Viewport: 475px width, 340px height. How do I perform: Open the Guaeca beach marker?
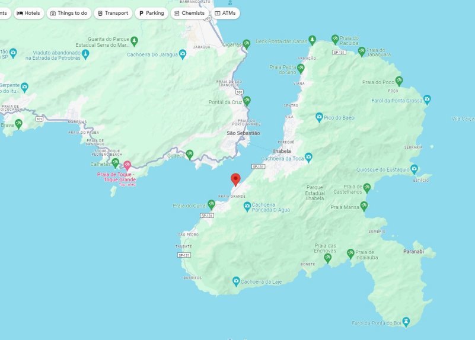coord(190,155)
